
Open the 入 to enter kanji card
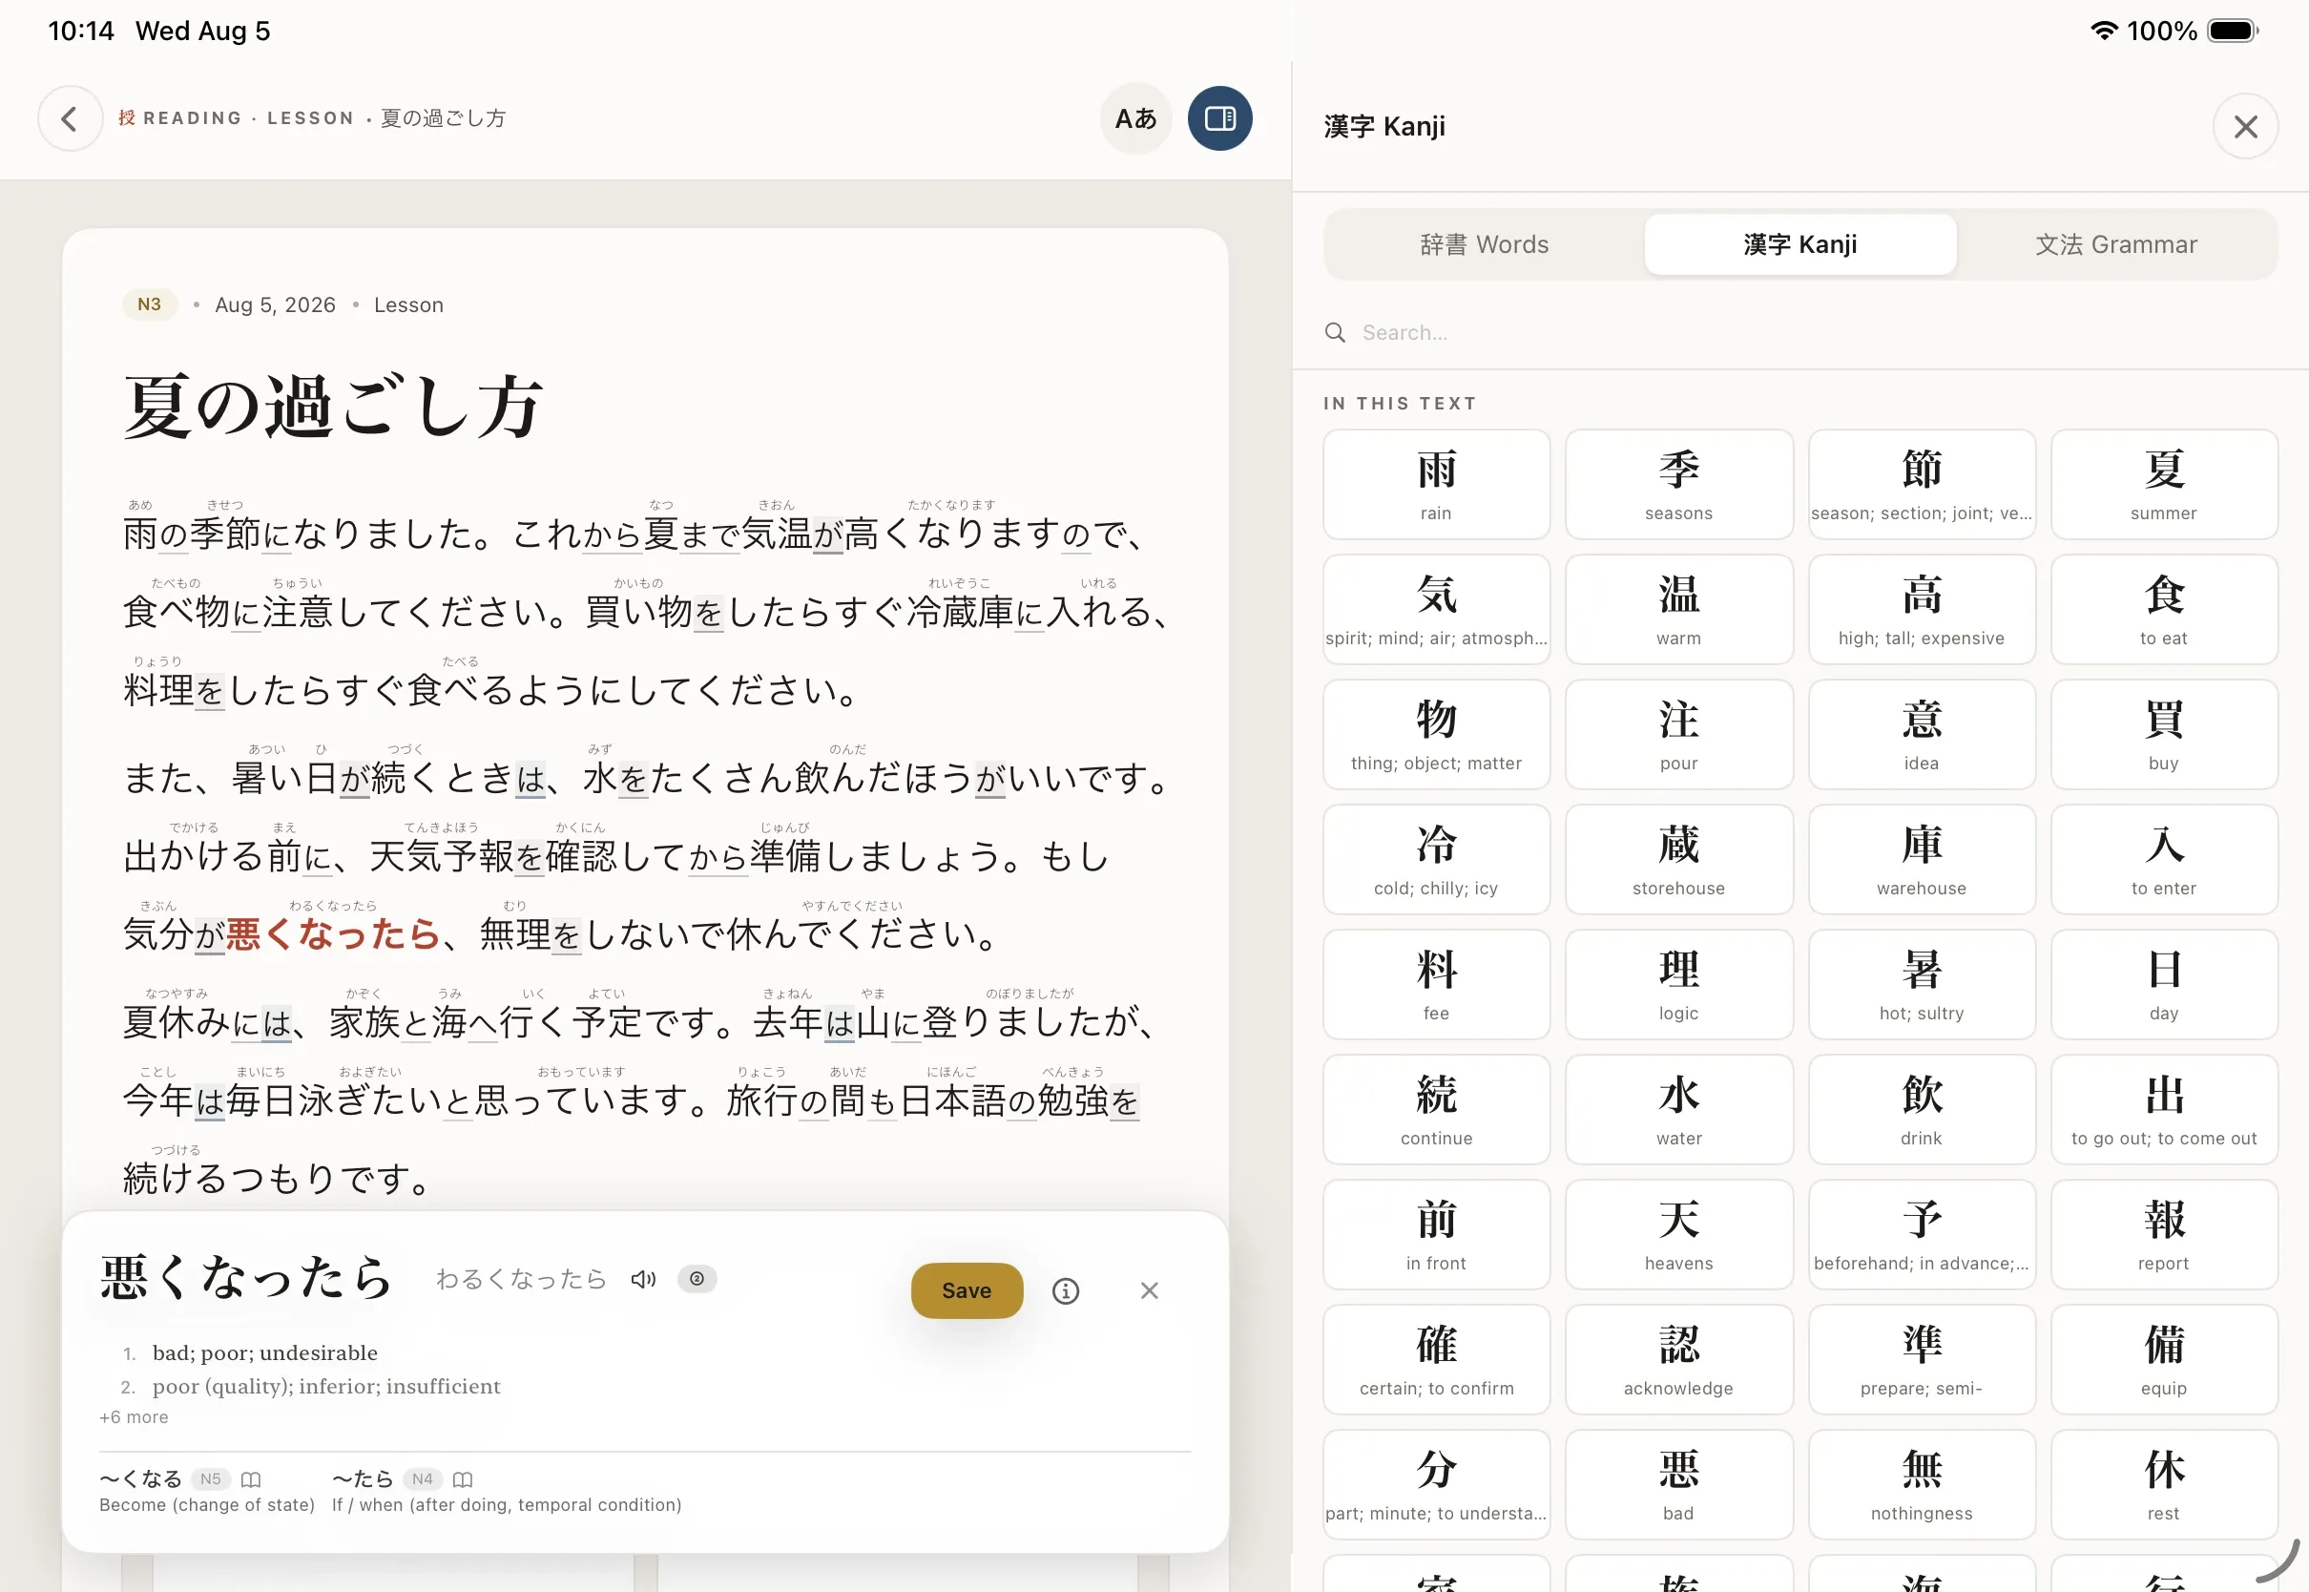pos(2164,860)
